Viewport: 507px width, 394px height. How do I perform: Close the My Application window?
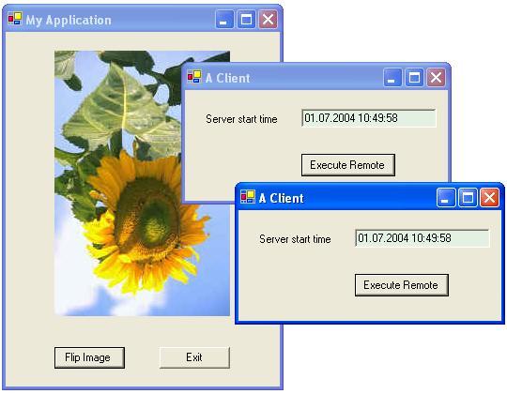(268, 20)
